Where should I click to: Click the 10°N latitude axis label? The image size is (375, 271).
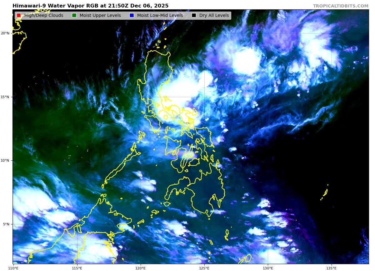5,160
